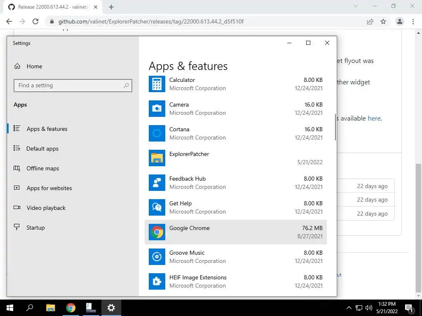Image resolution: width=422 pixels, height=316 pixels.
Task: Click the 5/21/2022 date of ExplorerPatcher
Action: click(x=310, y=162)
